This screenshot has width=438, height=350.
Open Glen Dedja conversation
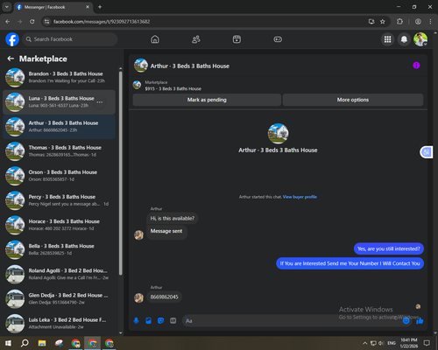point(59,298)
